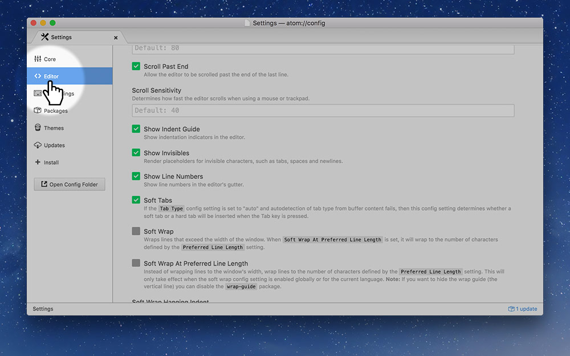Uncheck Scroll Past End
Viewport: 570px width, 356px height.
click(136, 66)
